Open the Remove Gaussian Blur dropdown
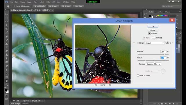 [x=153, y=64]
